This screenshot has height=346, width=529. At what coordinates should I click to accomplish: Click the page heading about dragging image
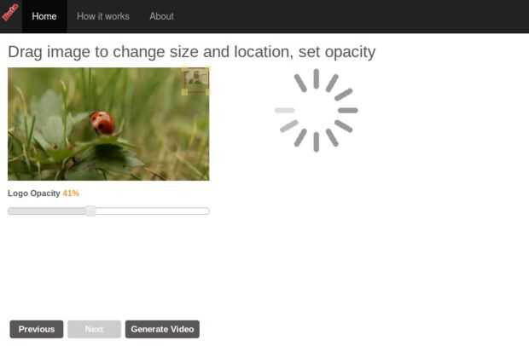coord(192,52)
